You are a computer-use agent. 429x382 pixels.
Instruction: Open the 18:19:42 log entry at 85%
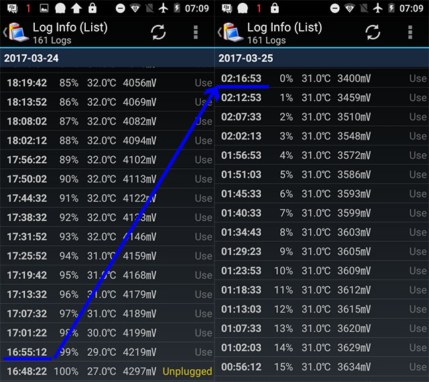click(x=107, y=83)
